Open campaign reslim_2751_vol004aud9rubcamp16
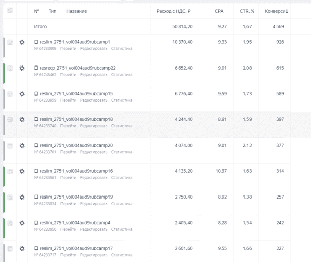 click(76, 171)
